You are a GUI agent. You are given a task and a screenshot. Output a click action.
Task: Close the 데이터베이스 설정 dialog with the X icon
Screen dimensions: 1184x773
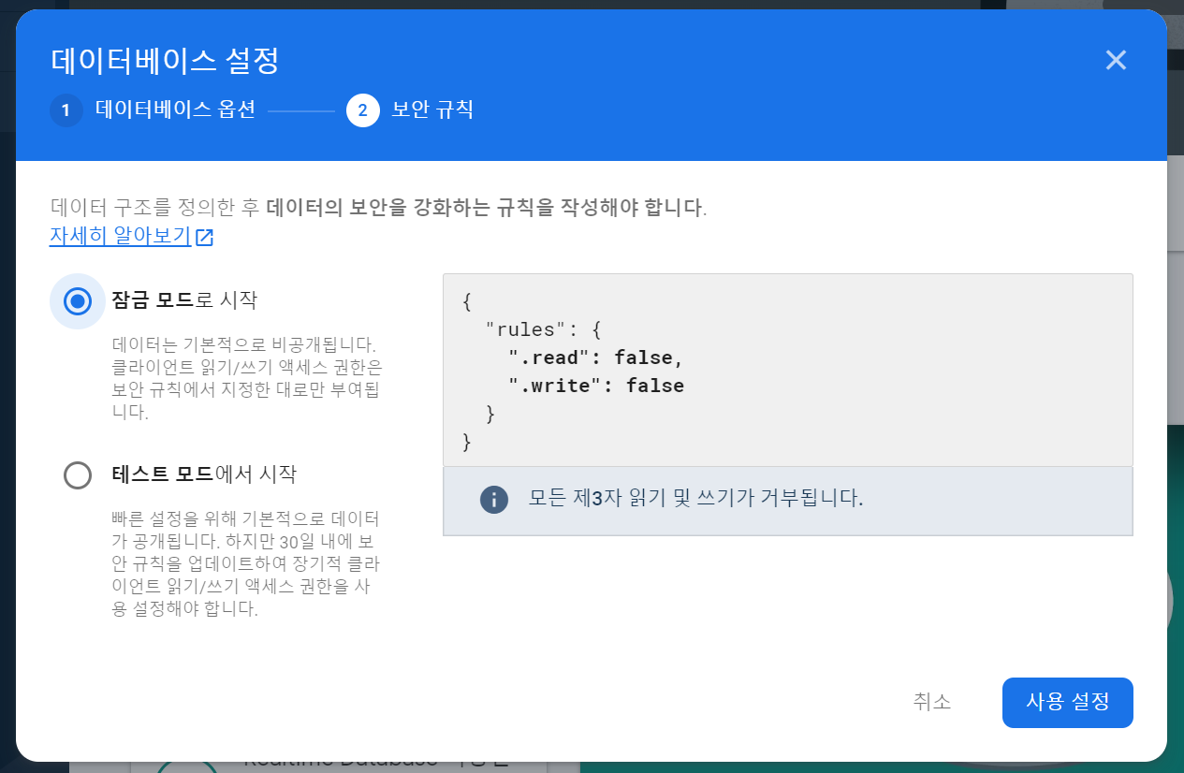[1116, 61]
